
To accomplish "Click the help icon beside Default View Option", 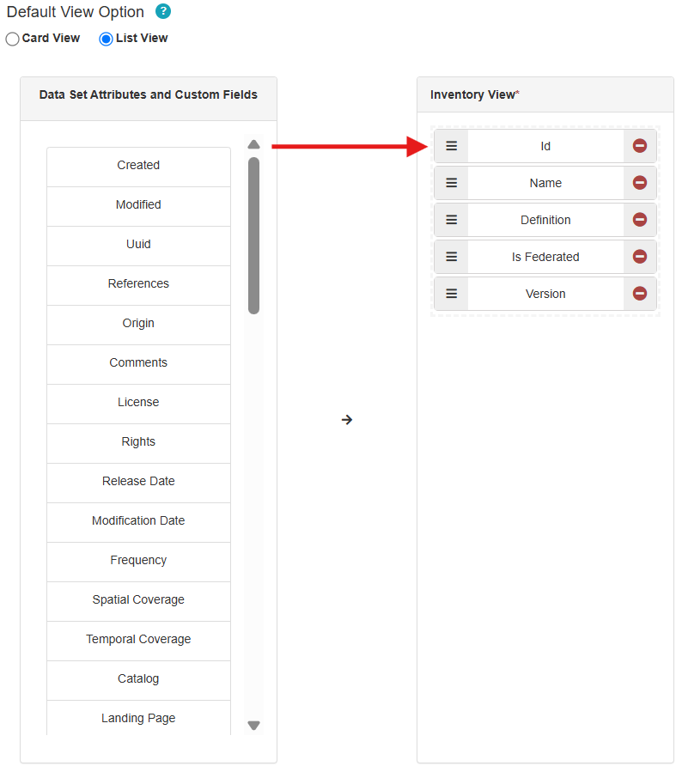I will tap(163, 12).
